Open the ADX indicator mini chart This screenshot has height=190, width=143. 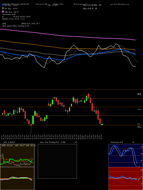tap(17, 155)
